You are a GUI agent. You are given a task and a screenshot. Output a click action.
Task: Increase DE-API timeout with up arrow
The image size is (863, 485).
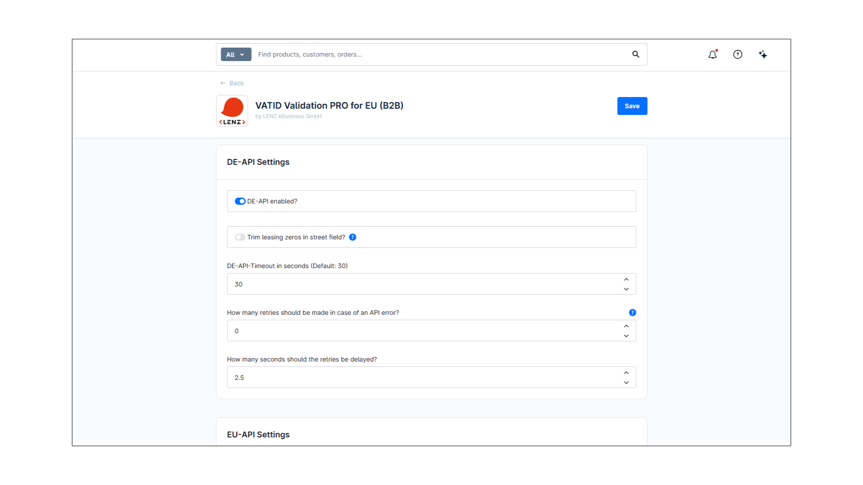click(x=626, y=279)
